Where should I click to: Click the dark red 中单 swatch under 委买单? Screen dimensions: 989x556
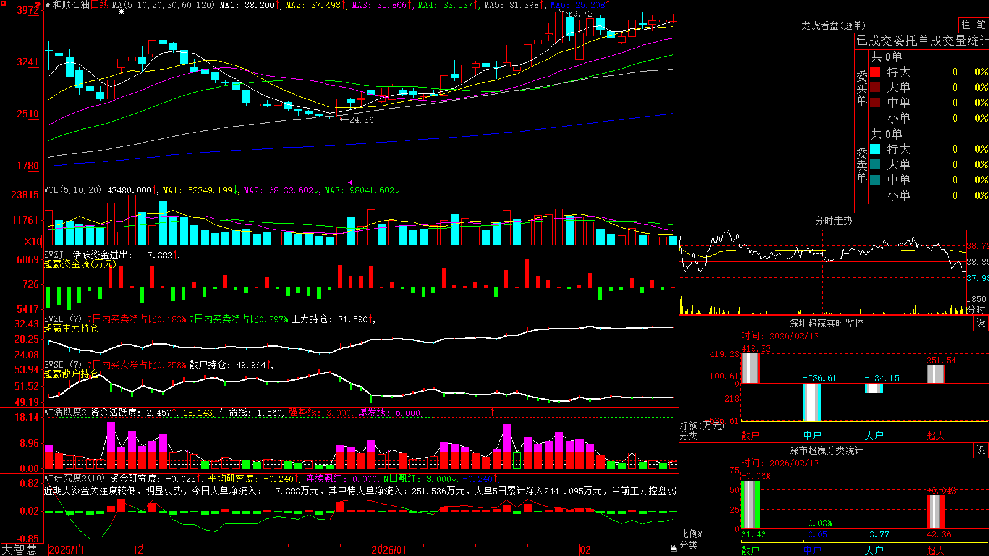(875, 103)
